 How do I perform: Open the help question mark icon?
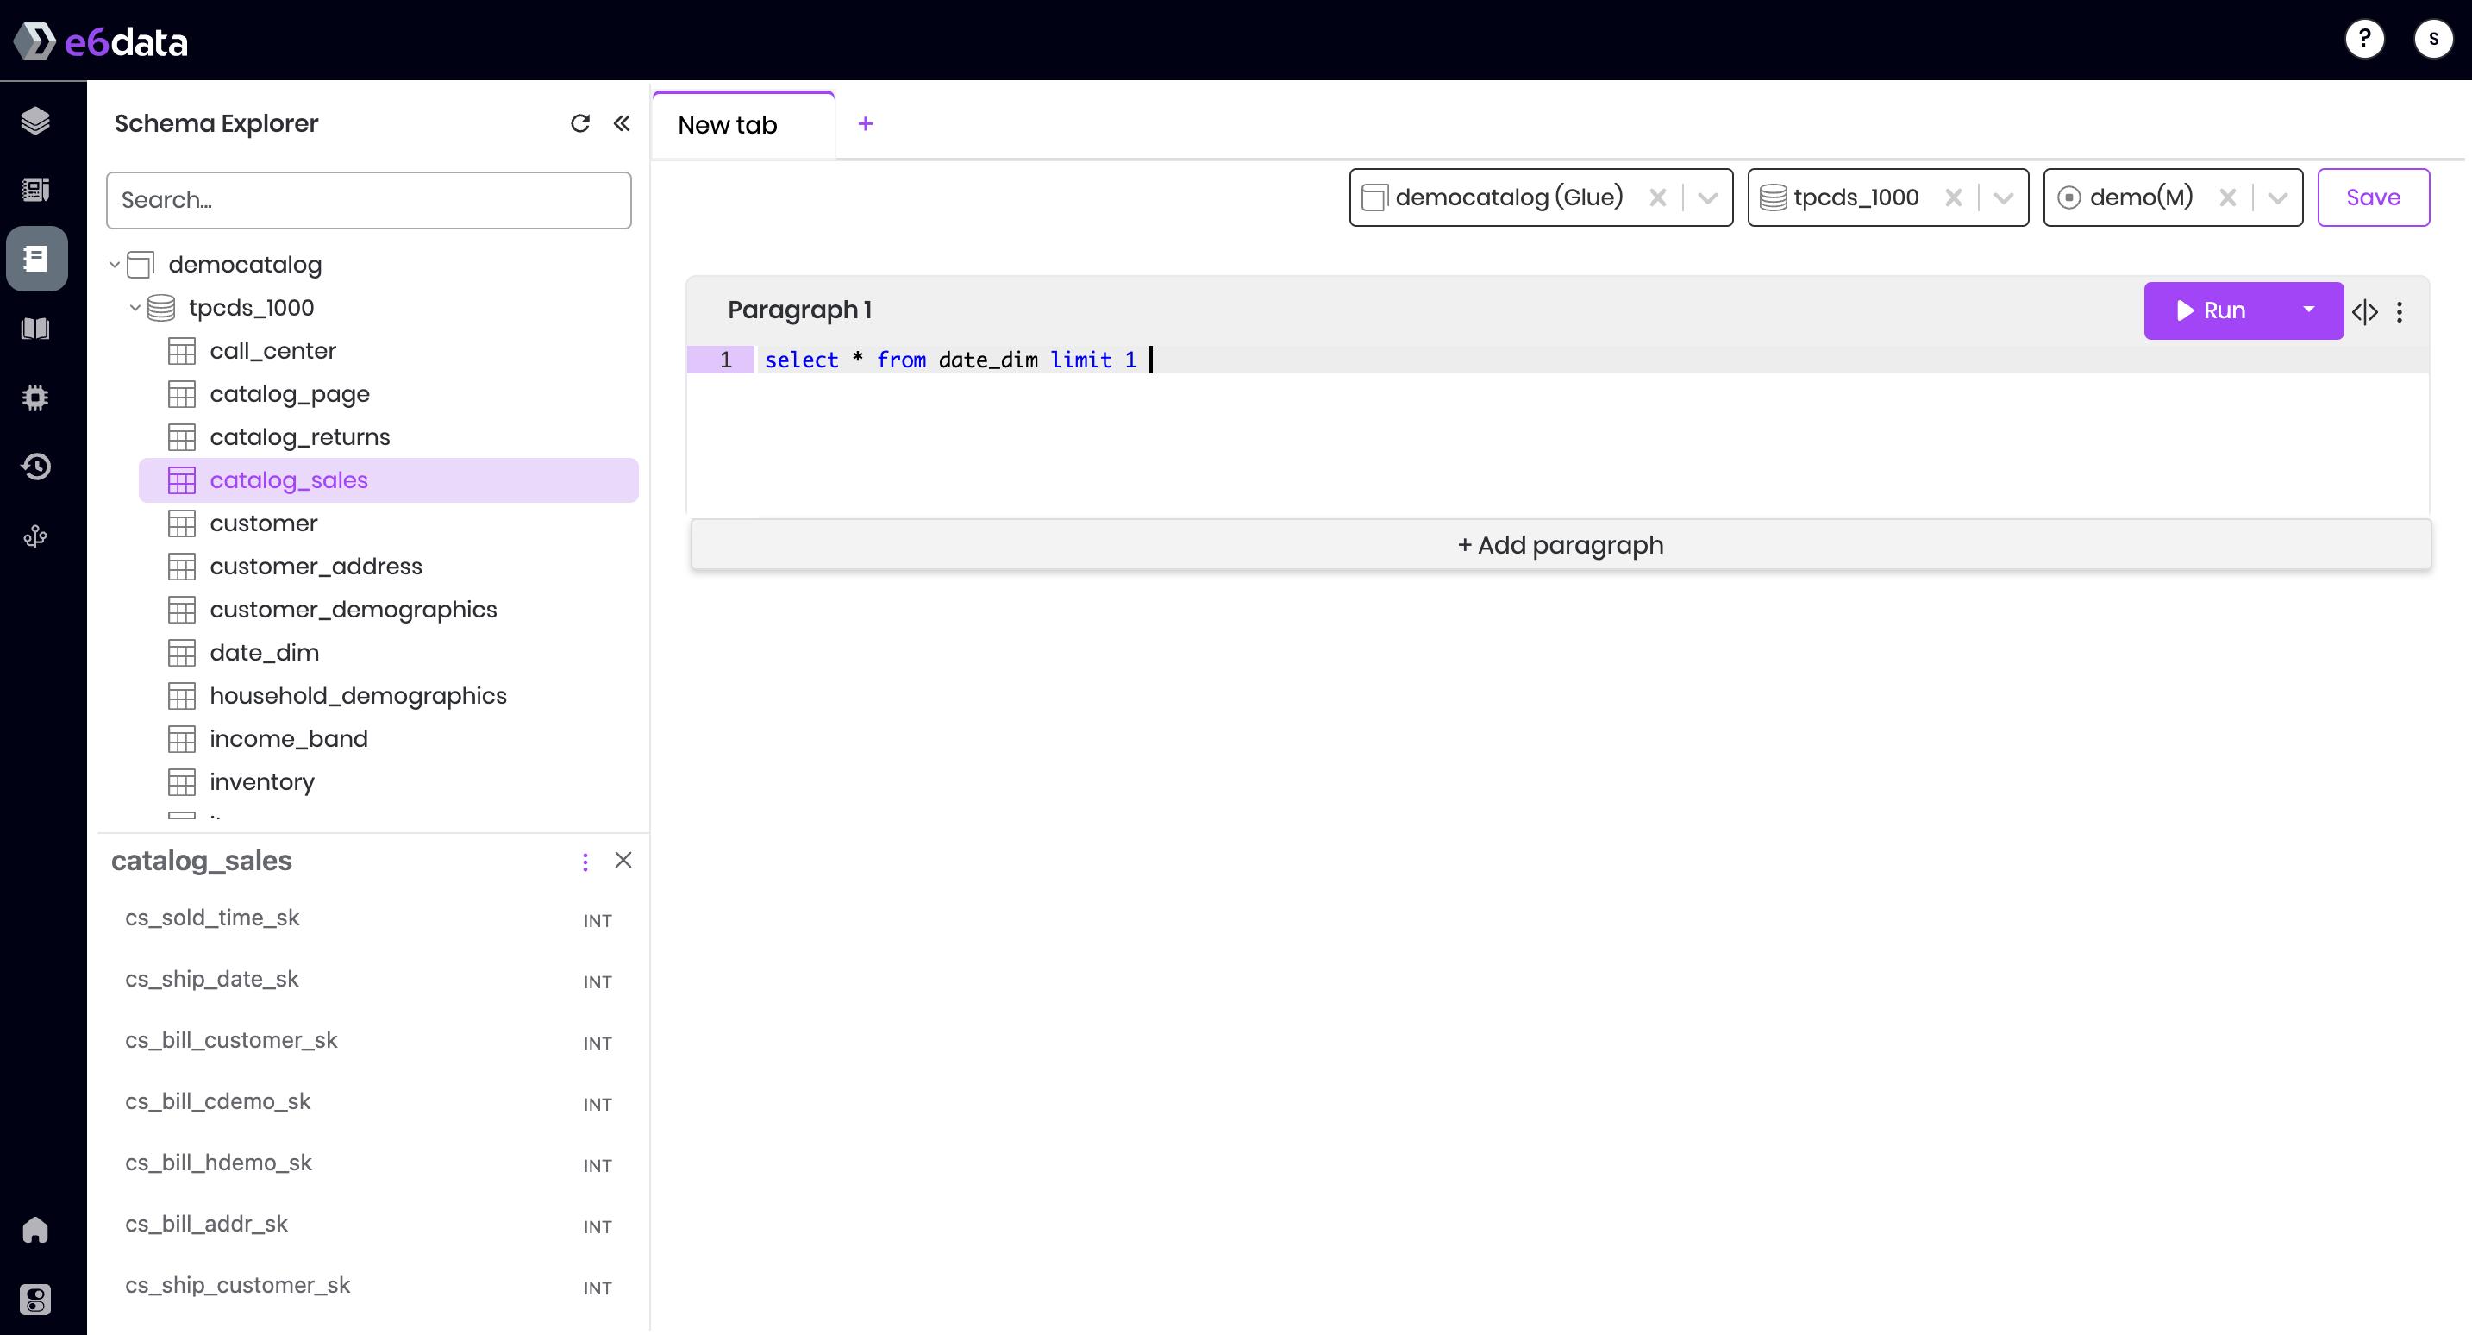(x=2363, y=40)
